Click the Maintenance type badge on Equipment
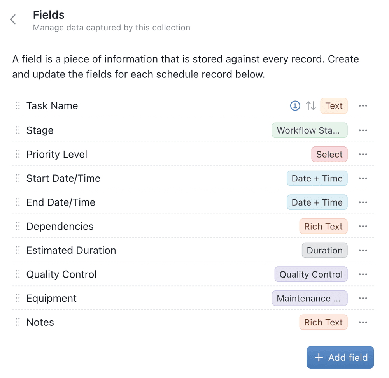This screenshot has width=389, height=378. (309, 299)
